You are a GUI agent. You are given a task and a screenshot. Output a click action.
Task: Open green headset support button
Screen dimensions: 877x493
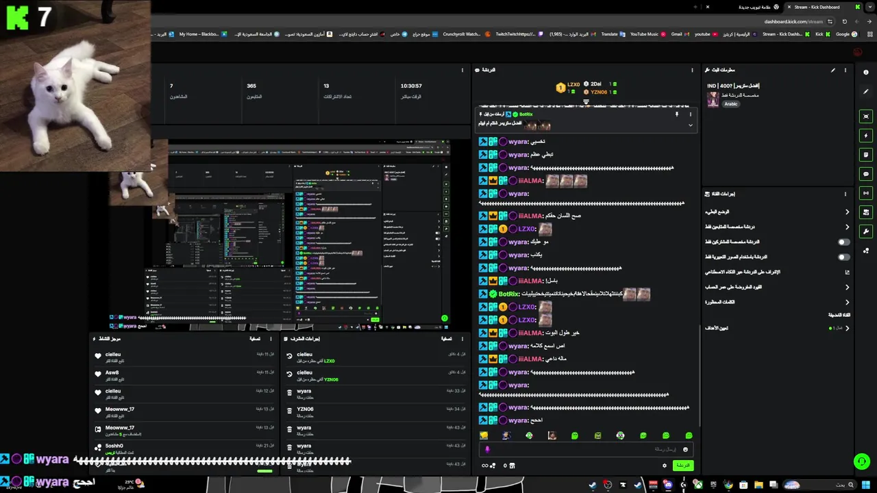coord(862,462)
